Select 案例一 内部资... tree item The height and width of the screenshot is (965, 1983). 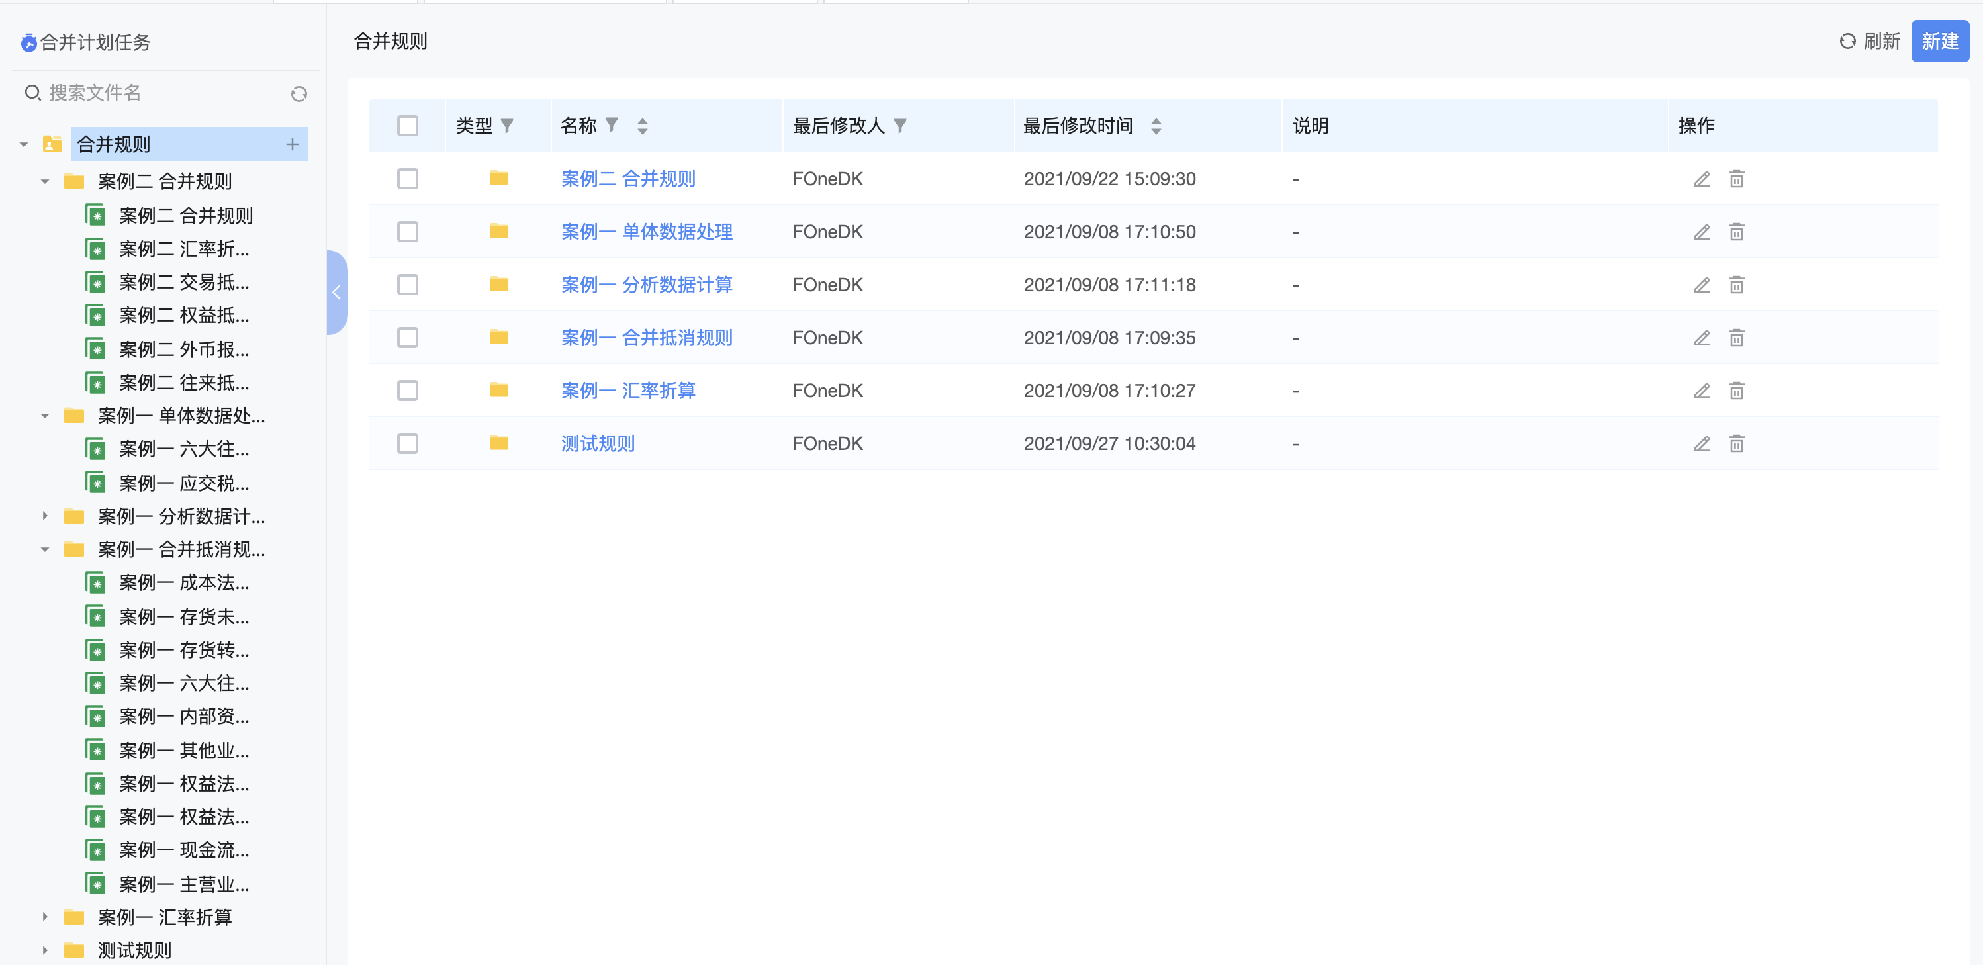click(x=184, y=717)
